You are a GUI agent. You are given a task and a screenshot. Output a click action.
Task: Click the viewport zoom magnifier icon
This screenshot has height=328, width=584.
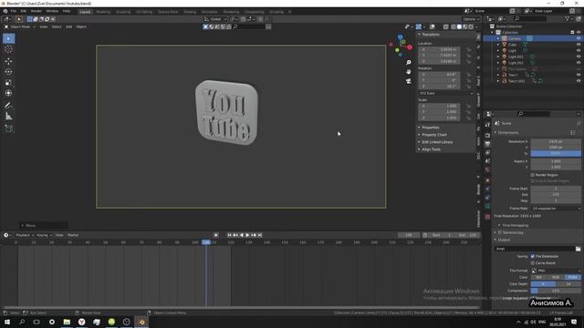pos(409,63)
